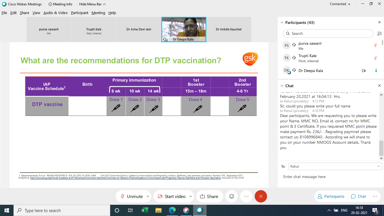Open Excel from the taskbar
Viewport: 384px width, 216px height.
coord(144,210)
